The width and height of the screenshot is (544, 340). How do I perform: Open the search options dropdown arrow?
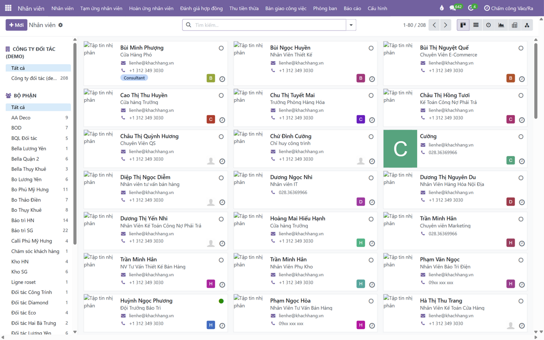(351, 25)
